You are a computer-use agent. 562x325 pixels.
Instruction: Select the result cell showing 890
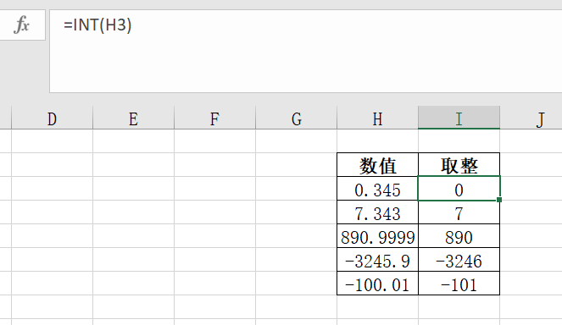[459, 236]
